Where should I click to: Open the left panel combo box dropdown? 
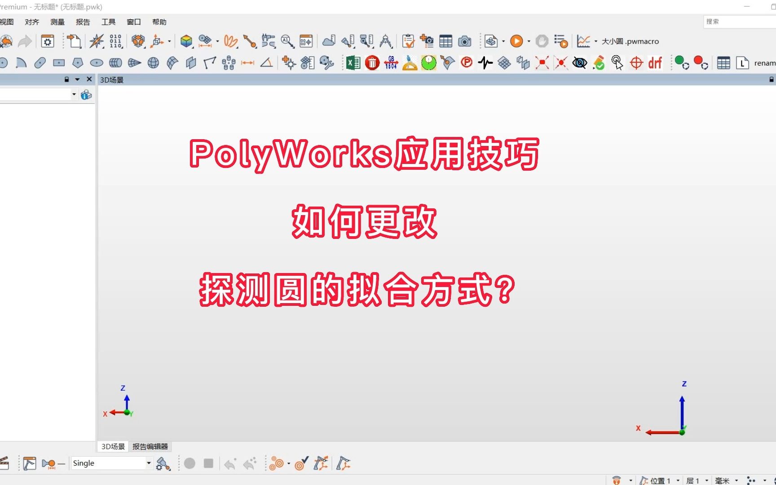(x=74, y=94)
